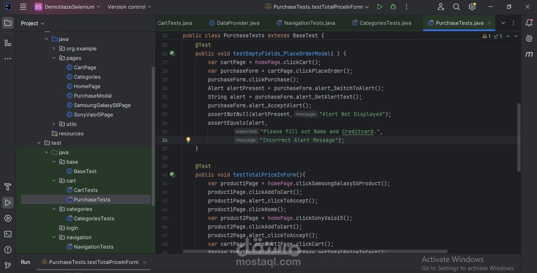Jump to next highlighted error arrow
Viewport: 537px width, 273px height.
516,36
